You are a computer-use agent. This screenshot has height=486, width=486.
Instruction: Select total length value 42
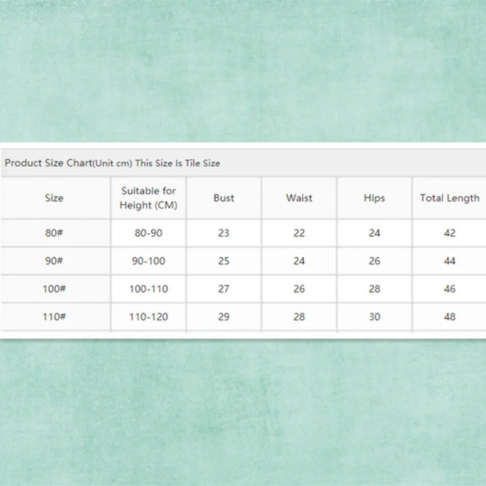[450, 233]
